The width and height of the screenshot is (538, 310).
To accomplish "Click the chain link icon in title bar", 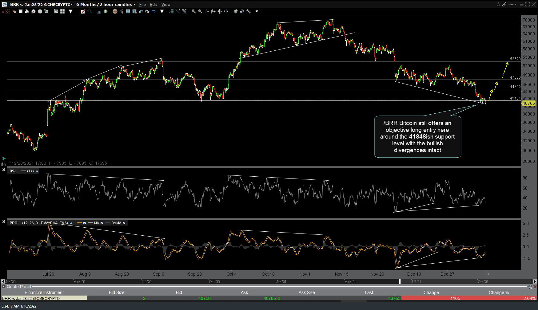I will (504, 4).
